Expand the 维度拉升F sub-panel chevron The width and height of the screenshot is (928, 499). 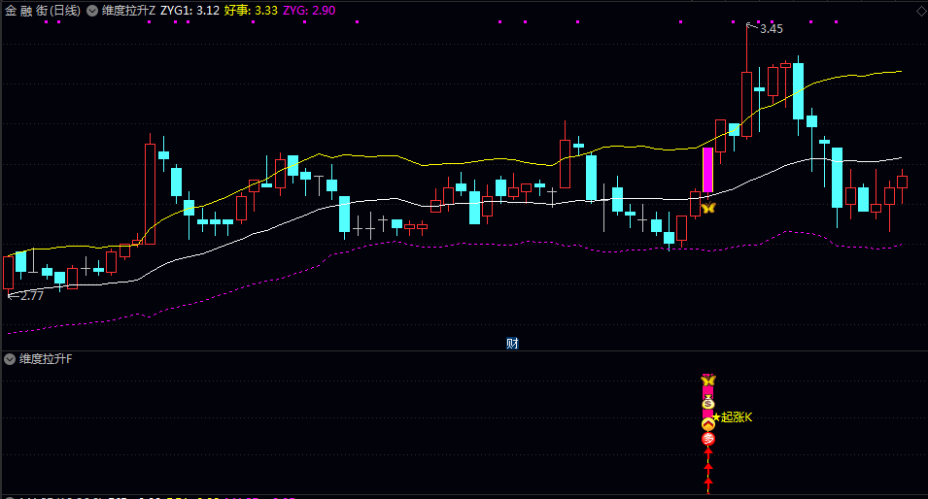pyautogui.click(x=10, y=359)
